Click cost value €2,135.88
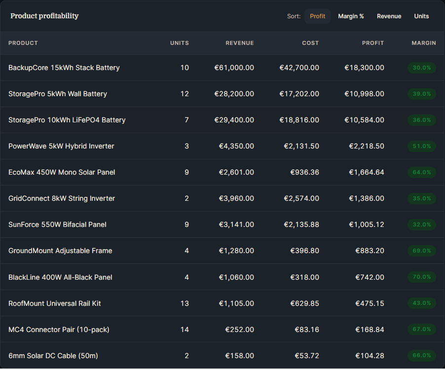This screenshot has height=369, width=445. click(301, 224)
